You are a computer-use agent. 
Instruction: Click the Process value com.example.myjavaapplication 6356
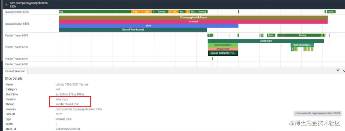[x=79, y=109]
